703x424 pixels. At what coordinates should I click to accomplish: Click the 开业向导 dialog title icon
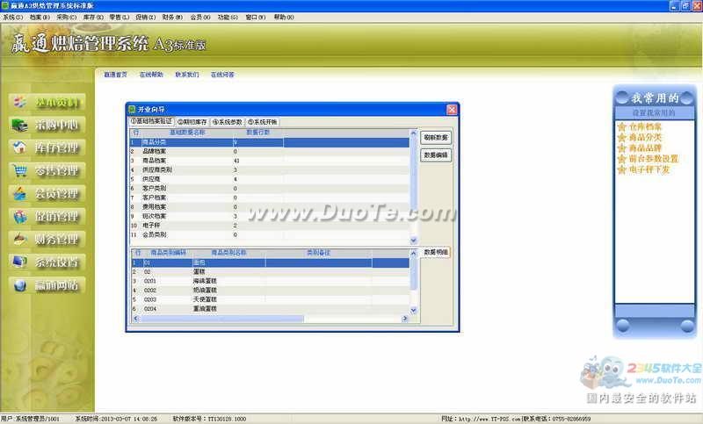coord(132,109)
